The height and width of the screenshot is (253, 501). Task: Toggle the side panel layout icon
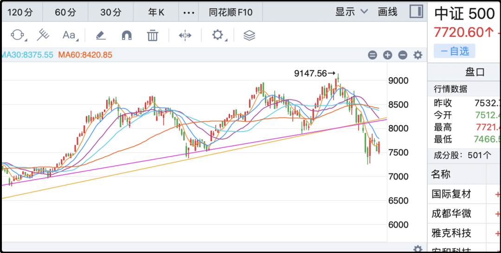pyautogui.click(x=416, y=12)
